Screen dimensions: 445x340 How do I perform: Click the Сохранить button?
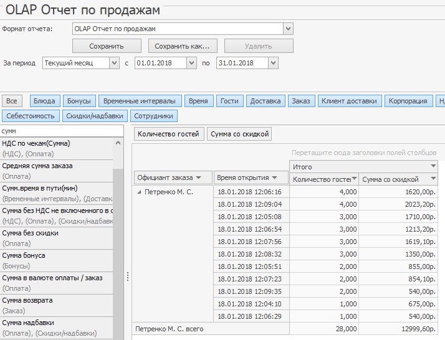pos(107,46)
